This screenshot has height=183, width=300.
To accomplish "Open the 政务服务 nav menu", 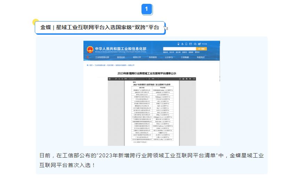I will [153, 57].
